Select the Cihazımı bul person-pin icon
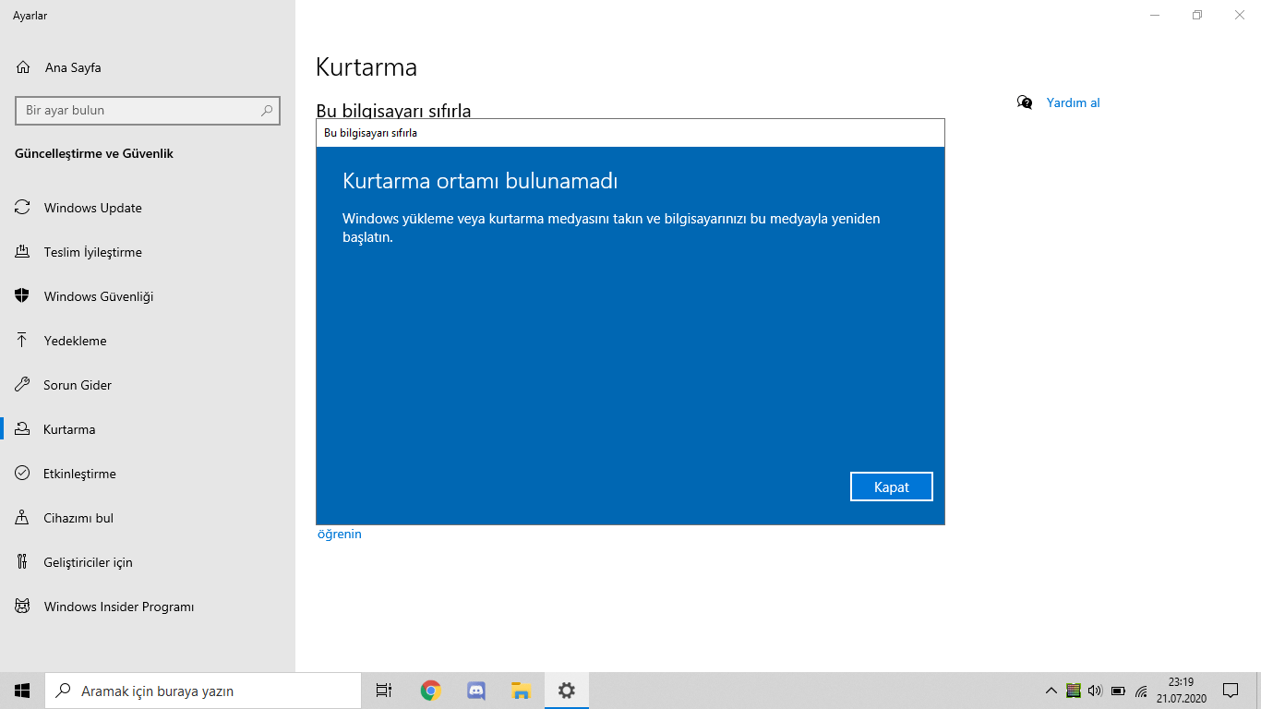The width and height of the screenshot is (1261, 709). click(22, 518)
